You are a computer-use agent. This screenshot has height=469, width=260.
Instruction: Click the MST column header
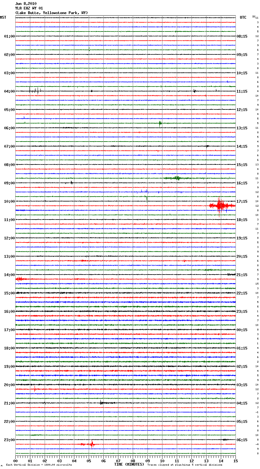pyautogui.click(x=3, y=17)
